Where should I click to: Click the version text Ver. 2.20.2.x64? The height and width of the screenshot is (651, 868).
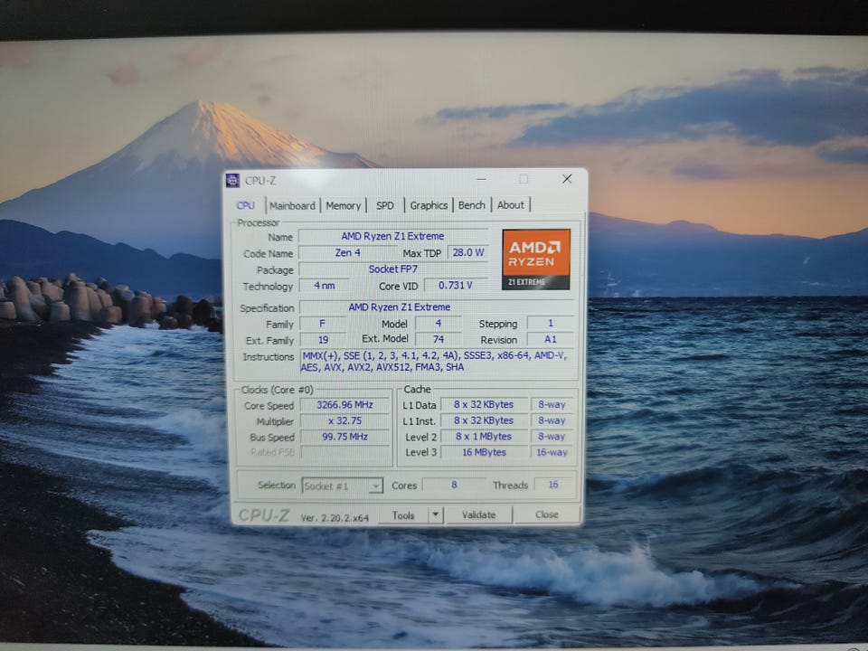(x=335, y=518)
